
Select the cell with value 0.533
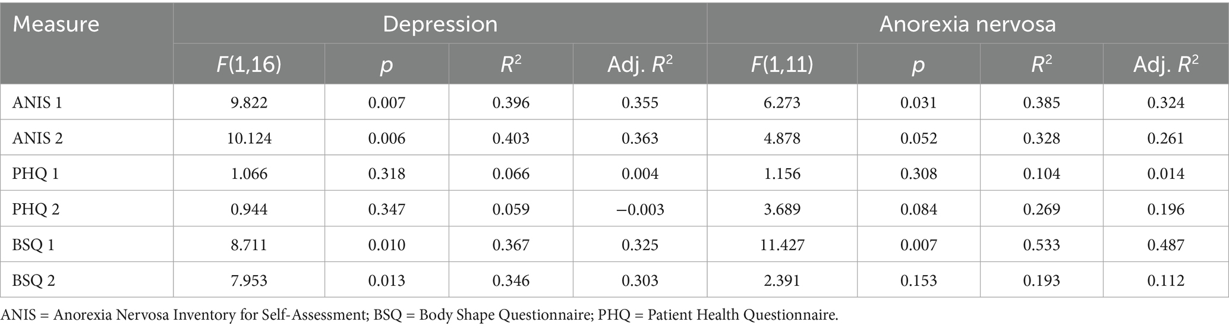click(1041, 245)
